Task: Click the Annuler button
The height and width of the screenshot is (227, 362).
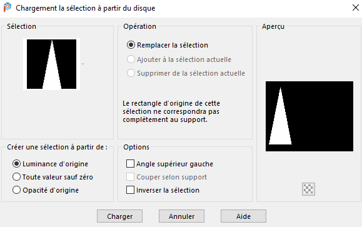Action: [x=181, y=216]
